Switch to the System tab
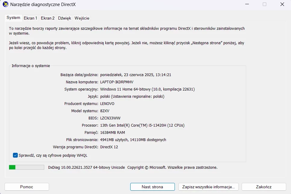Screen dimensions: 291x194 click(14, 18)
